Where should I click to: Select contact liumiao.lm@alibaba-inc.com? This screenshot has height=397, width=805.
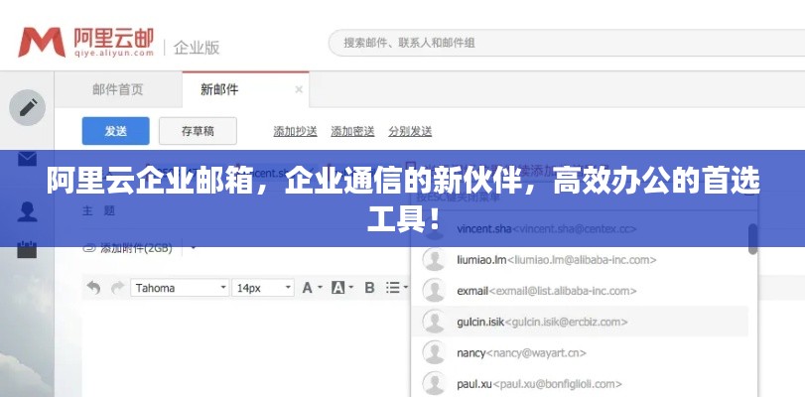[580, 260]
